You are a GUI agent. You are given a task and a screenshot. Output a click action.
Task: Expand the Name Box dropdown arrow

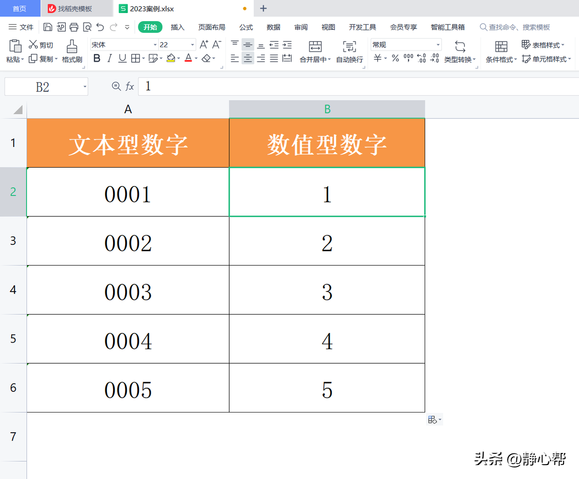85,87
